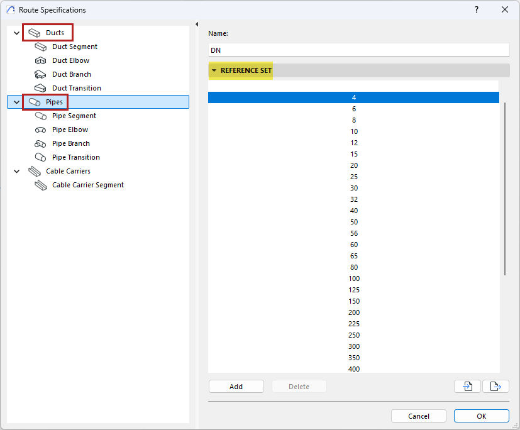520x430 pixels.
Task: Select reference value 80
Action: 353,267
